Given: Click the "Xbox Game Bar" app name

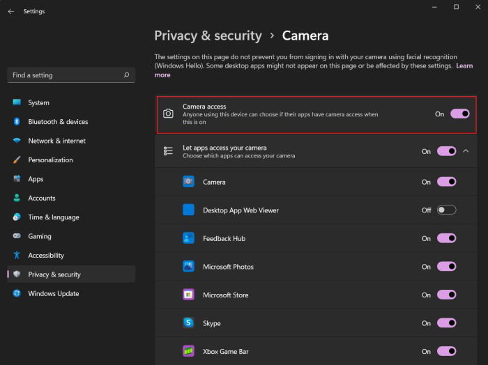Looking at the screenshot, I should [226, 352].
